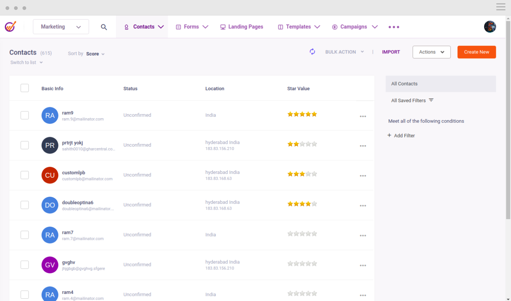Click the five-star rating of ram9
Image resolution: width=511 pixels, height=301 pixels.
(x=302, y=114)
